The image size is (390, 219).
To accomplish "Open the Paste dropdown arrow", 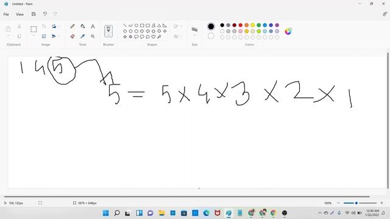I will [8, 36].
